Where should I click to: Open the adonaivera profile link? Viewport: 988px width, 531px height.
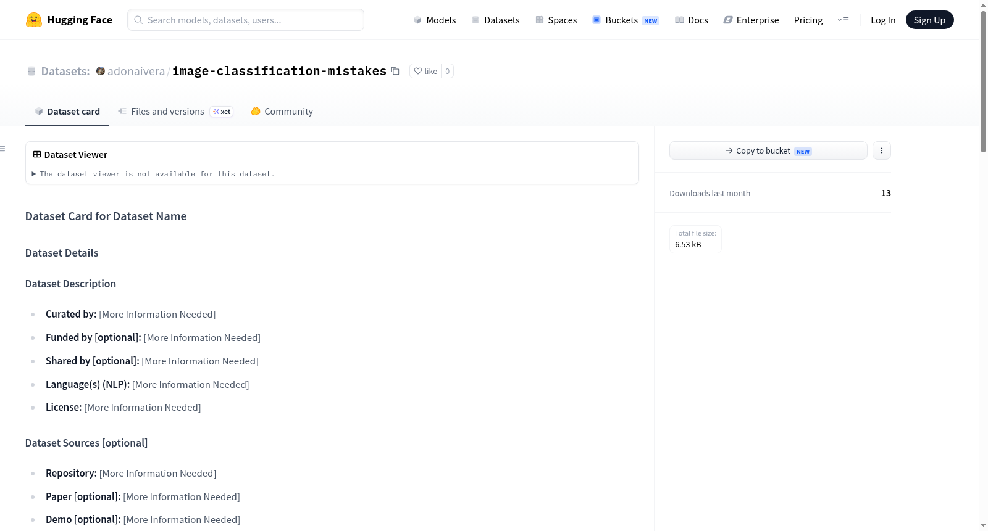click(x=136, y=71)
